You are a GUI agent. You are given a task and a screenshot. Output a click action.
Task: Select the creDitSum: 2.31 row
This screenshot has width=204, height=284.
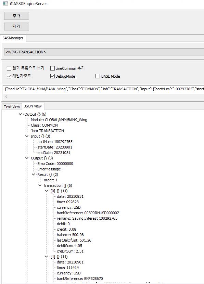tap(70, 251)
